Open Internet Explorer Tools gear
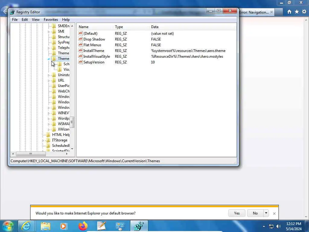Image resolution: width=309 pixels, height=232 pixels. click(x=304, y=12)
